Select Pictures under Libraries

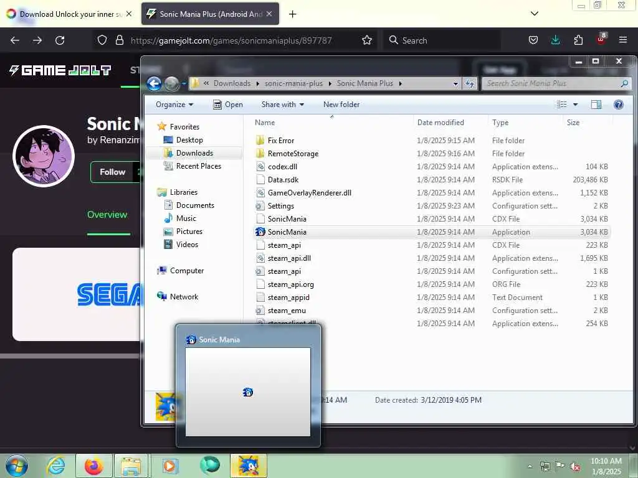(x=189, y=232)
